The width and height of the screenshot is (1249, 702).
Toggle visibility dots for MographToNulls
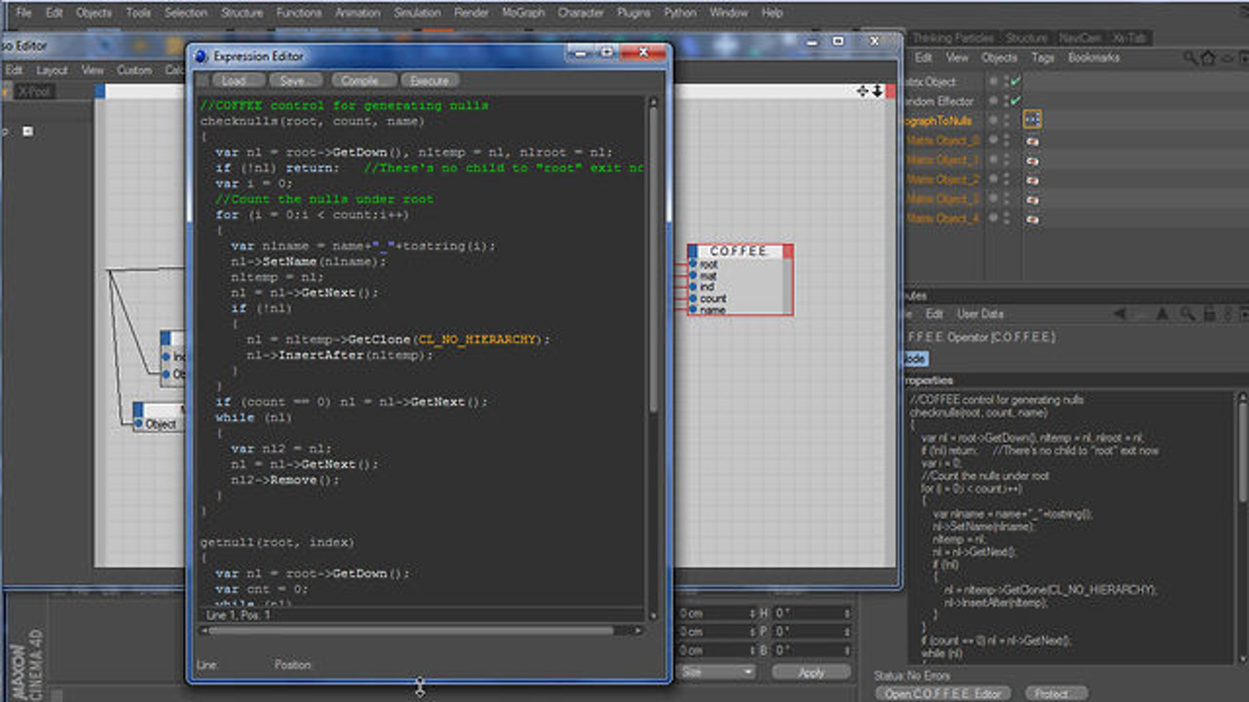[x=1006, y=121]
